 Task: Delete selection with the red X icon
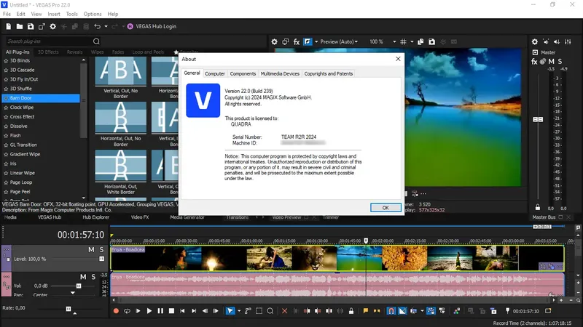coord(284,311)
